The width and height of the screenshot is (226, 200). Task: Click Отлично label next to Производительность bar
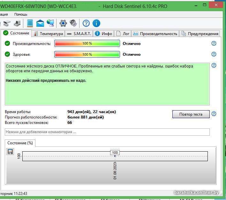132,43
